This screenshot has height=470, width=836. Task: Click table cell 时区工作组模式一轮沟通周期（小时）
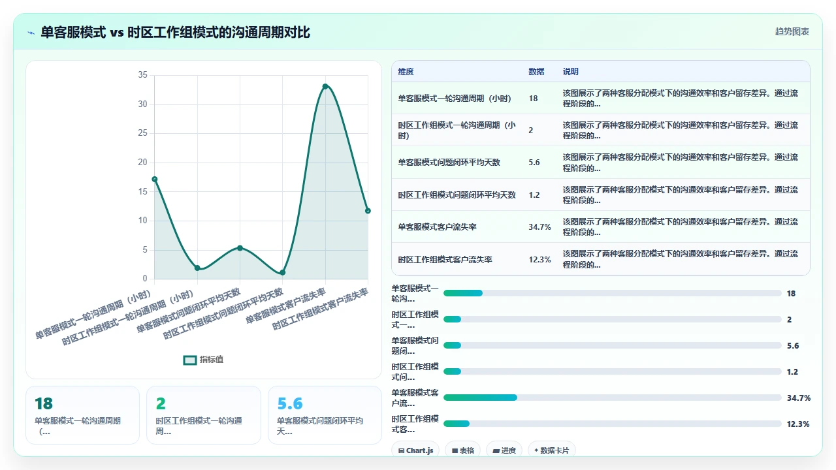coord(457,131)
